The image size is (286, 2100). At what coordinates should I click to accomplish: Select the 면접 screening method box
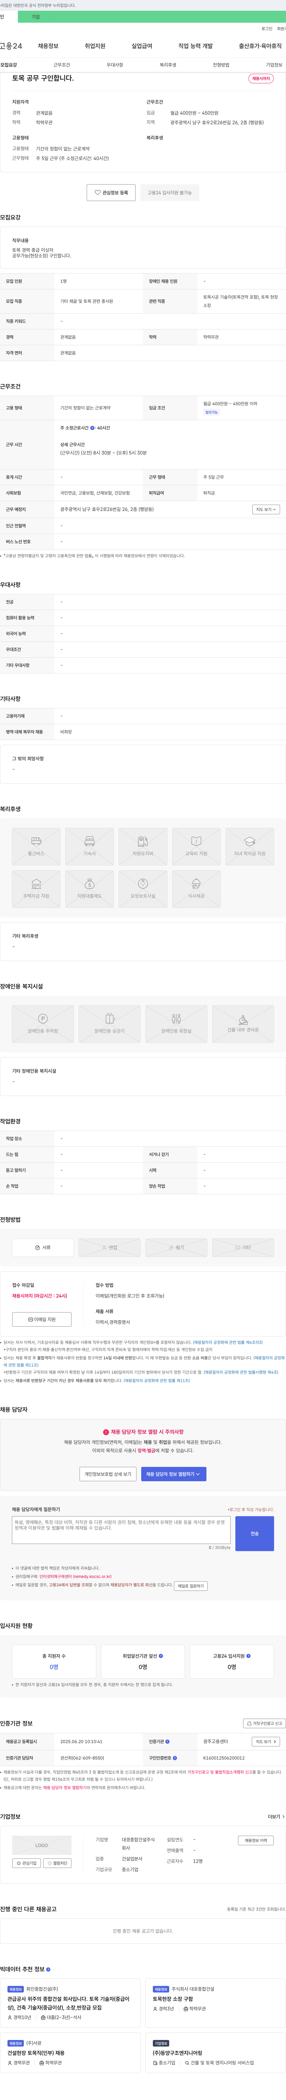[x=110, y=1247]
